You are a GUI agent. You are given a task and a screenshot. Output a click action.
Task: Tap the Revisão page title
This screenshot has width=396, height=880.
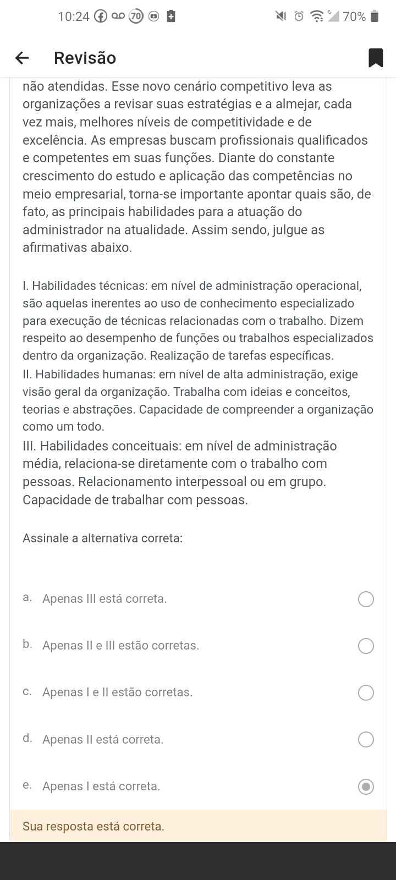pyautogui.click(x=85, y=58)
